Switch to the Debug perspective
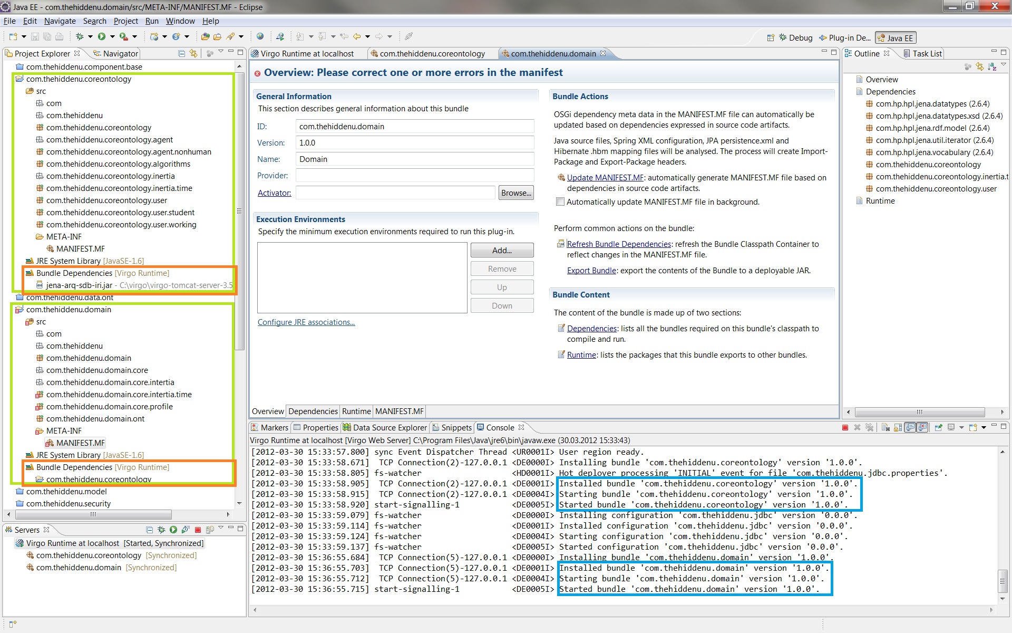The height and width of the screenshot is (633, 1012). coord(795,37)
